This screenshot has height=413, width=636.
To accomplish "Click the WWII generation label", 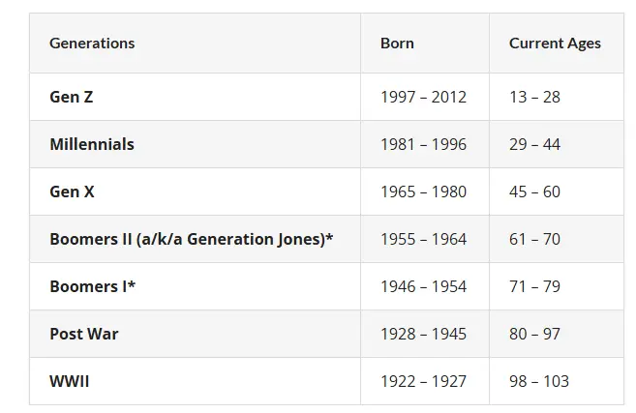I will [x=70, y=381].
